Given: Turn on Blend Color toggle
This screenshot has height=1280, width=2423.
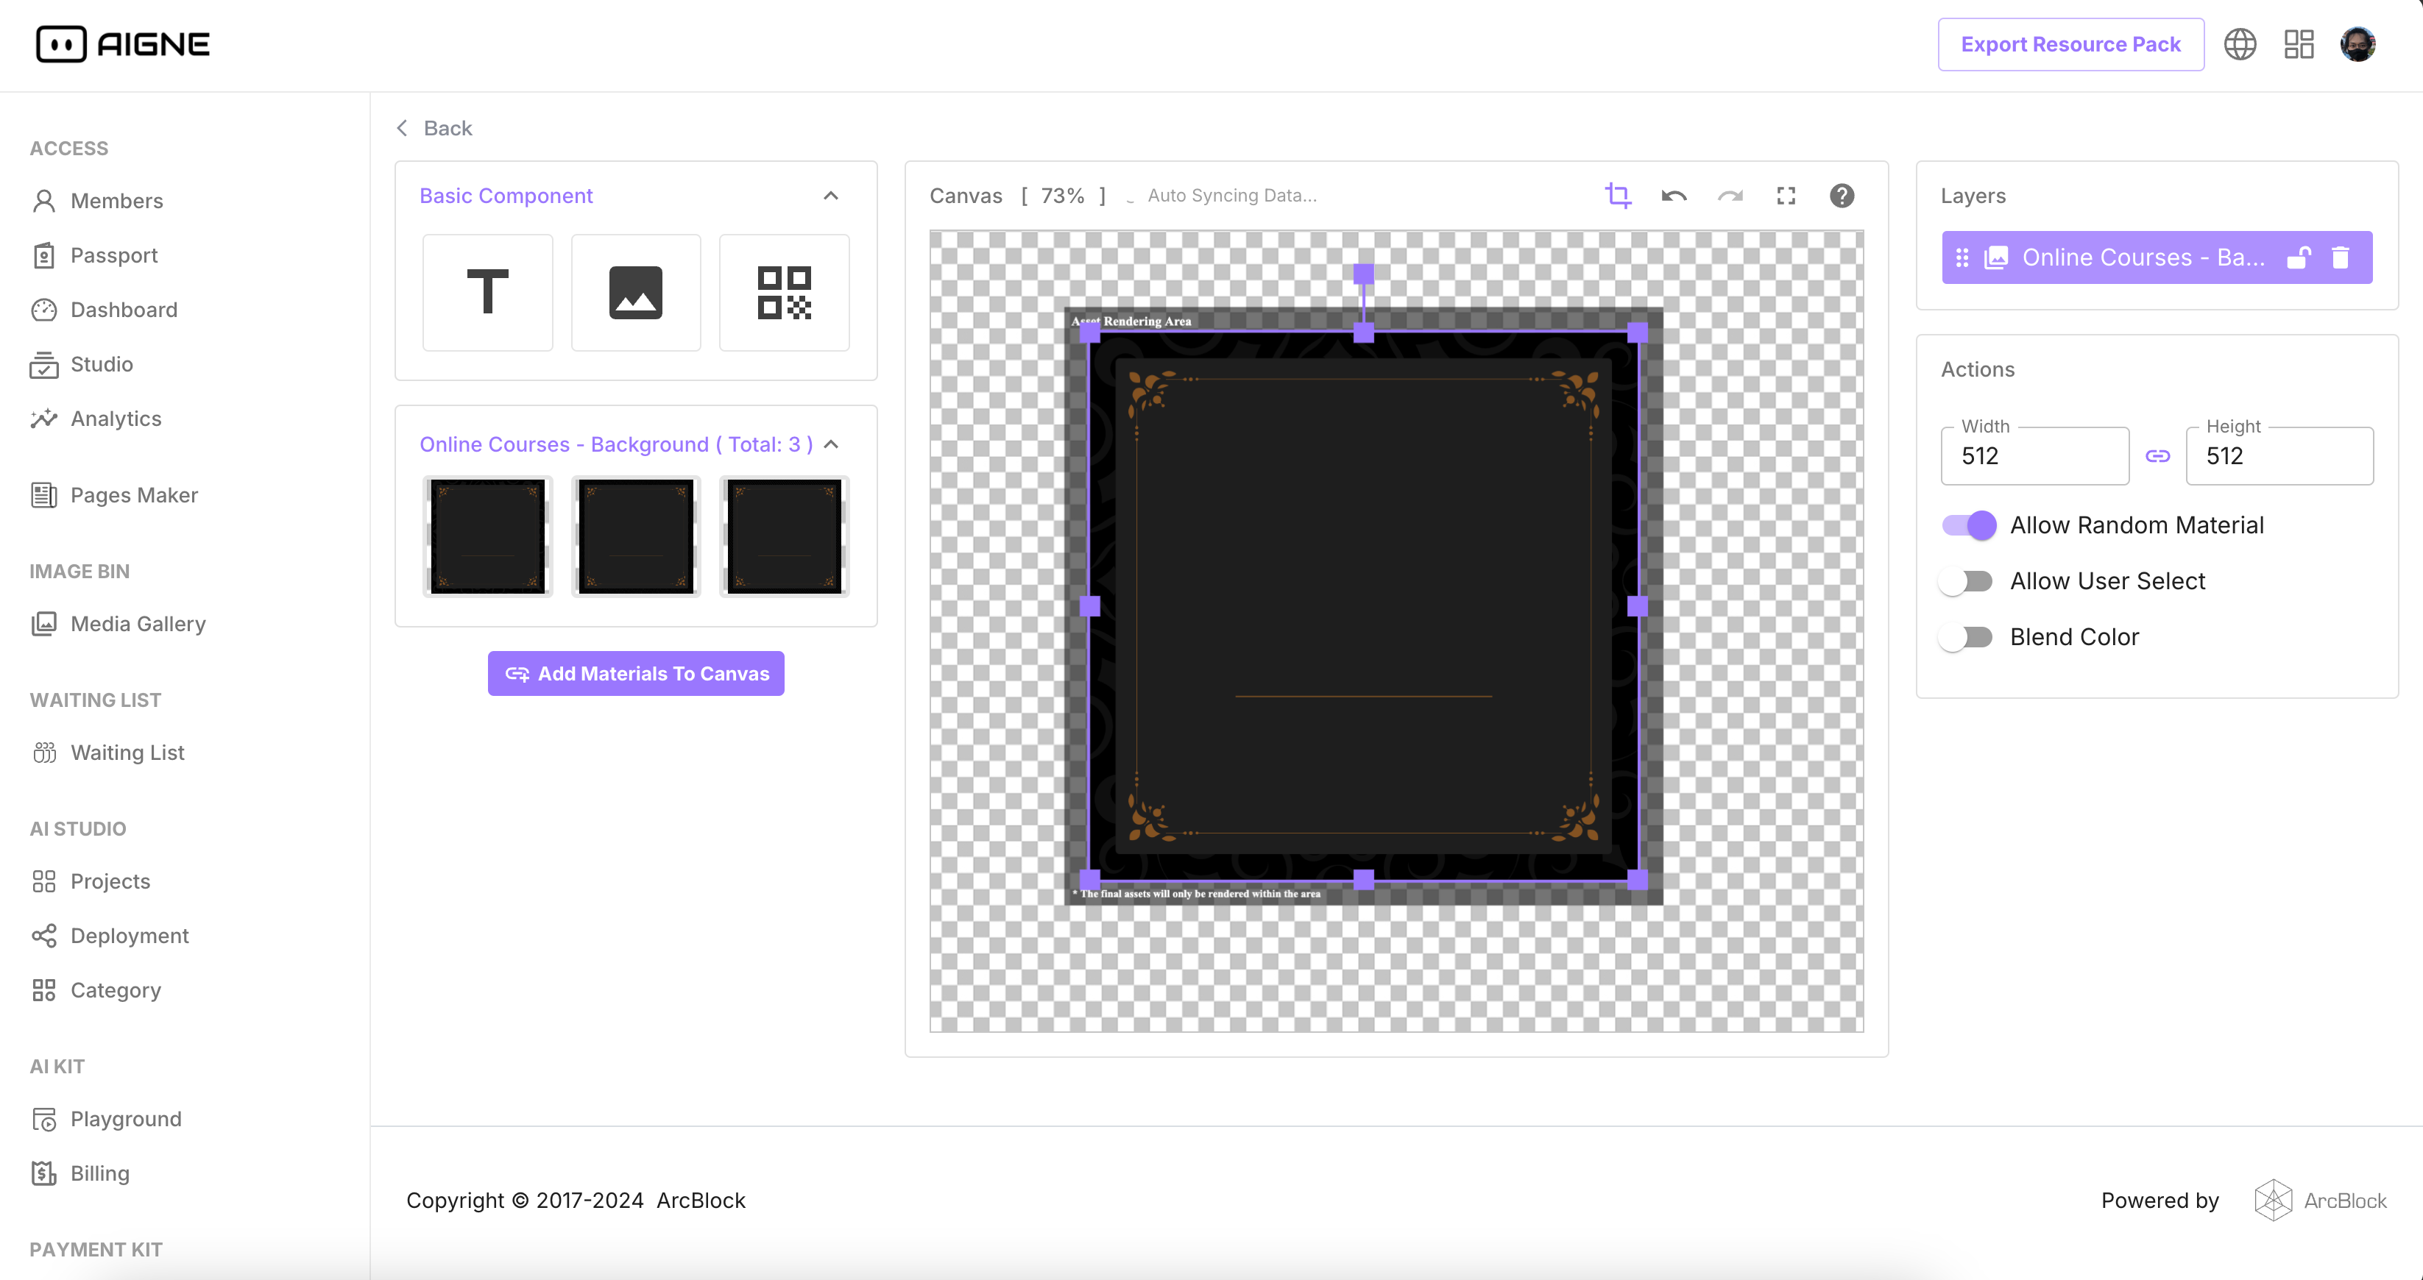Looking at the screenshot, I should tap(1967, 637).
